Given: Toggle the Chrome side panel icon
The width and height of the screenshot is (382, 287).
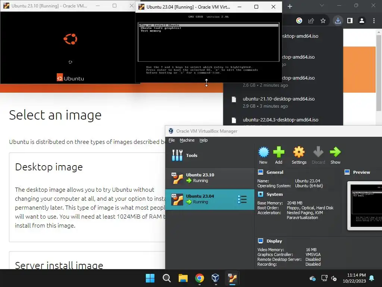Looking at the screenshot, I should click(x=350, y=21).
